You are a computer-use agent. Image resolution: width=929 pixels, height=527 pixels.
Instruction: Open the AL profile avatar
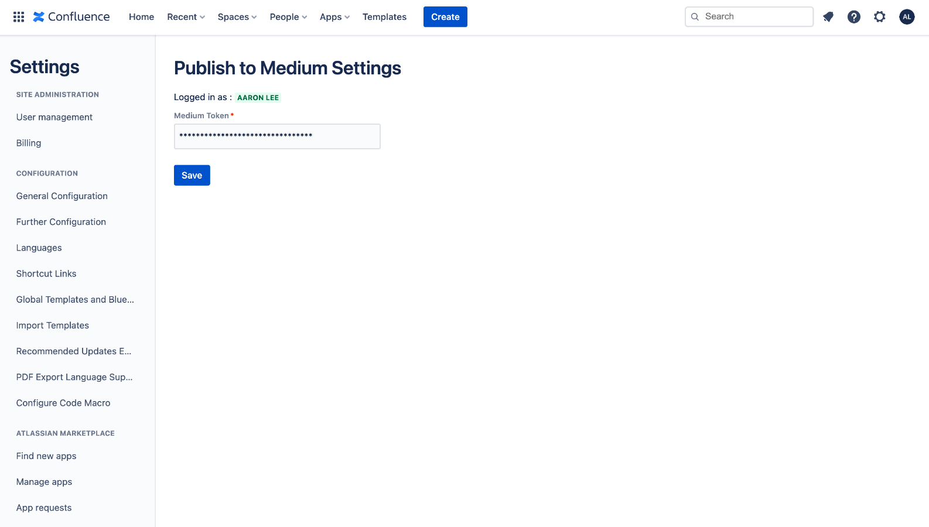pos(907,17)
